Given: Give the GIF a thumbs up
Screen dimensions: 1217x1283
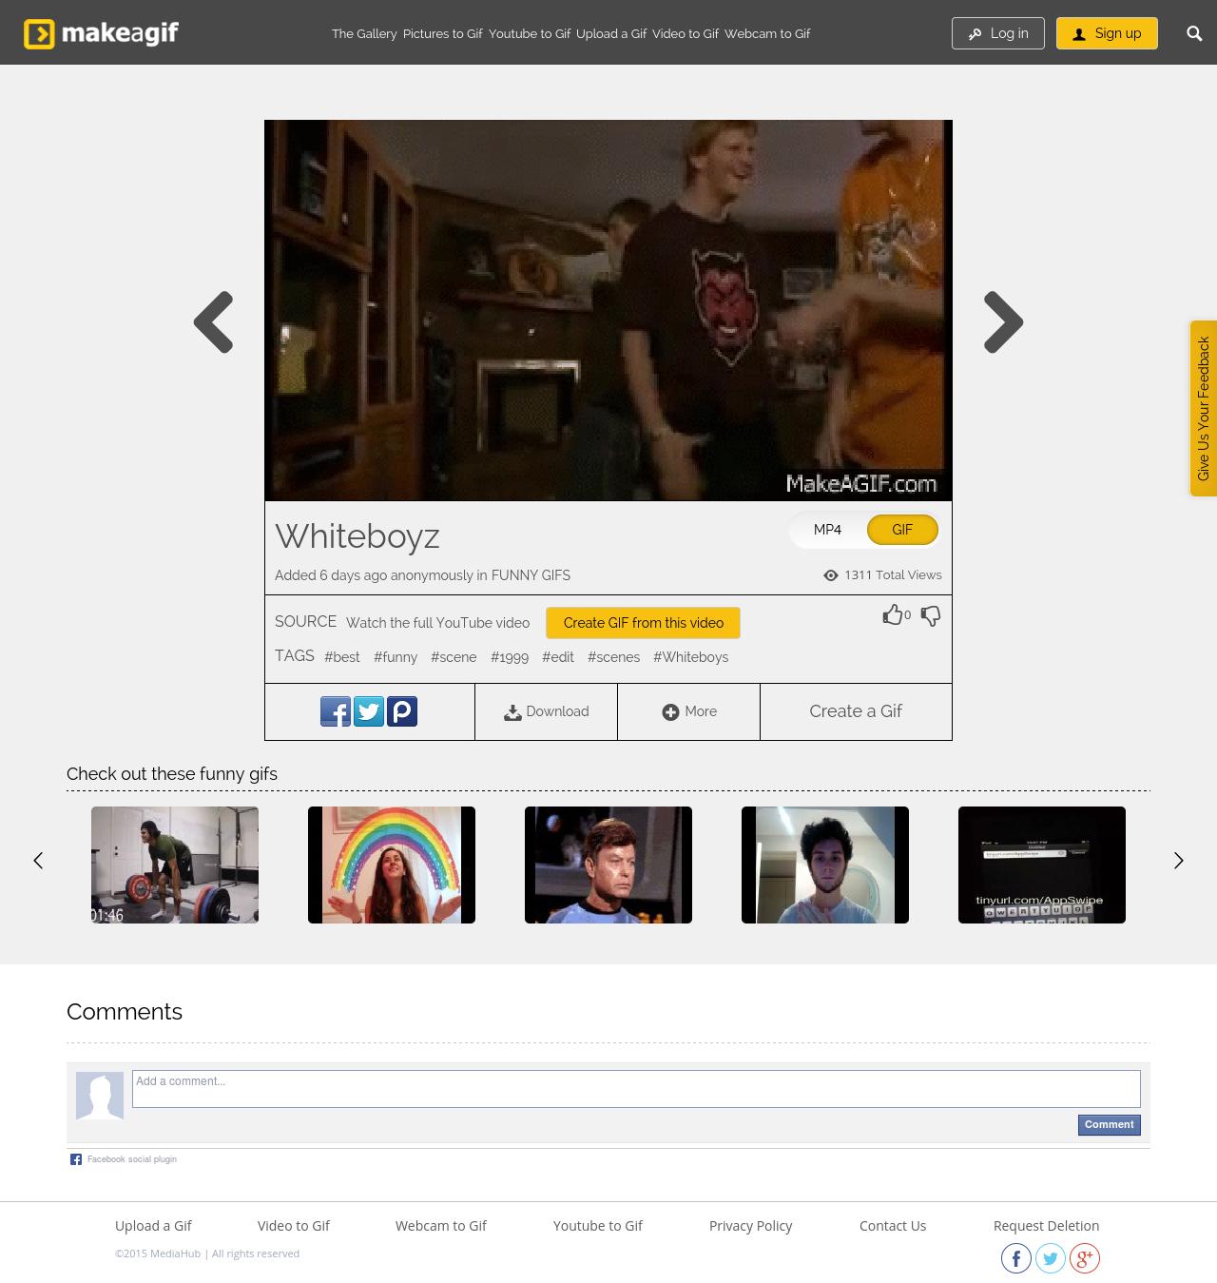Looking at the screenshot, I should coord(892,615).
